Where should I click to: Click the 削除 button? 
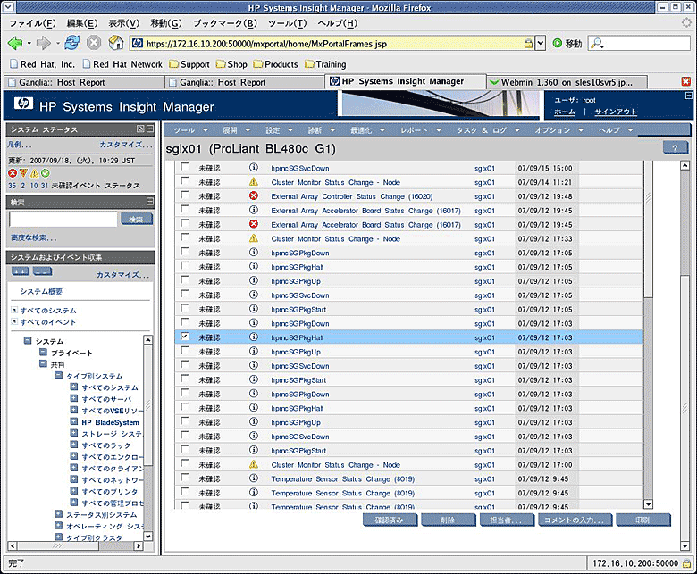pos(448,520)
